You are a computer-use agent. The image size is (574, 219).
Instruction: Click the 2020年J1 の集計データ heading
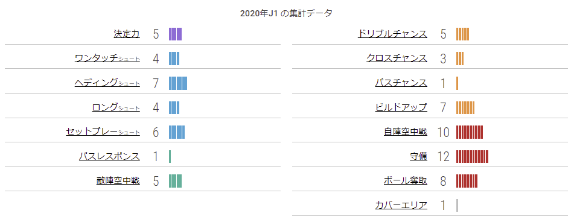286,13
